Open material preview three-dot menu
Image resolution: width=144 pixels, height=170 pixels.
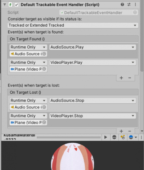pos(141,137)
